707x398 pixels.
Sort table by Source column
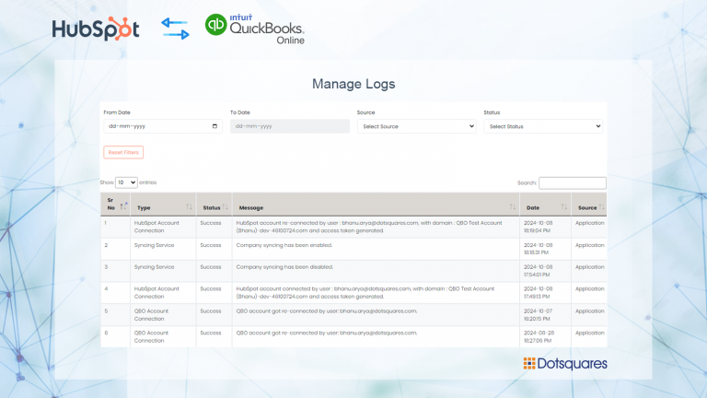coord(601,206)
